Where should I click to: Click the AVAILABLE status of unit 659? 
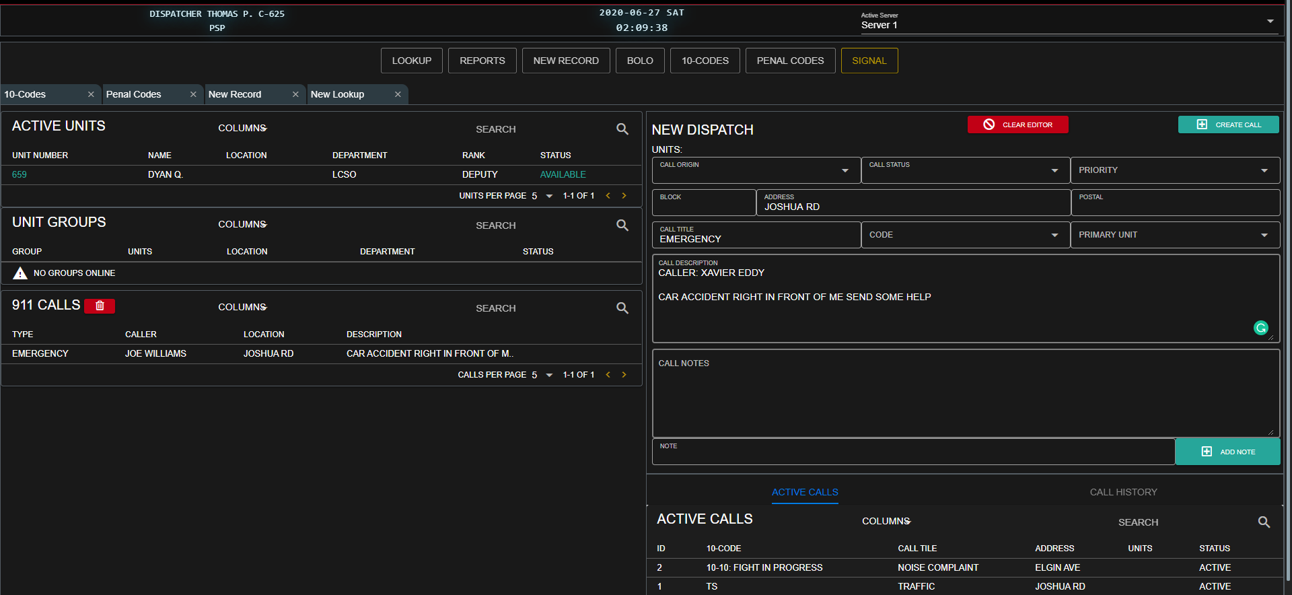click(563, 174)
